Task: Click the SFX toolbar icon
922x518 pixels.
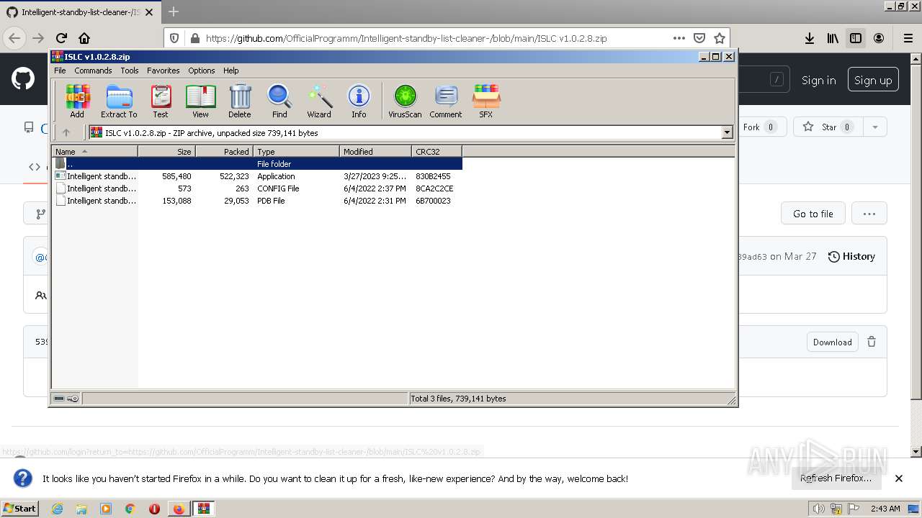Action: click(x=486, y=101)
